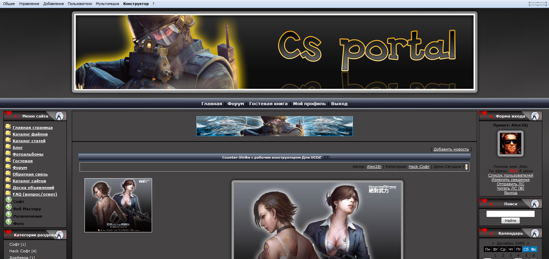Click the blue banner image above news
This screenshot has height=259, width=549.
point(275,126)
